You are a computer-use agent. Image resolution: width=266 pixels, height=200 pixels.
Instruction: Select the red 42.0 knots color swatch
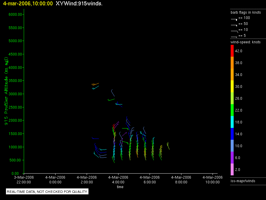[x=232, y=51]
